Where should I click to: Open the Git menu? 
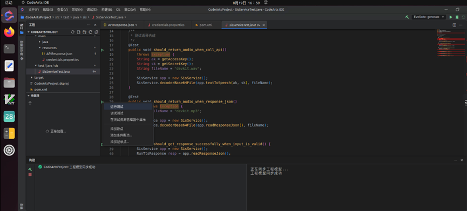click(118, 10)
